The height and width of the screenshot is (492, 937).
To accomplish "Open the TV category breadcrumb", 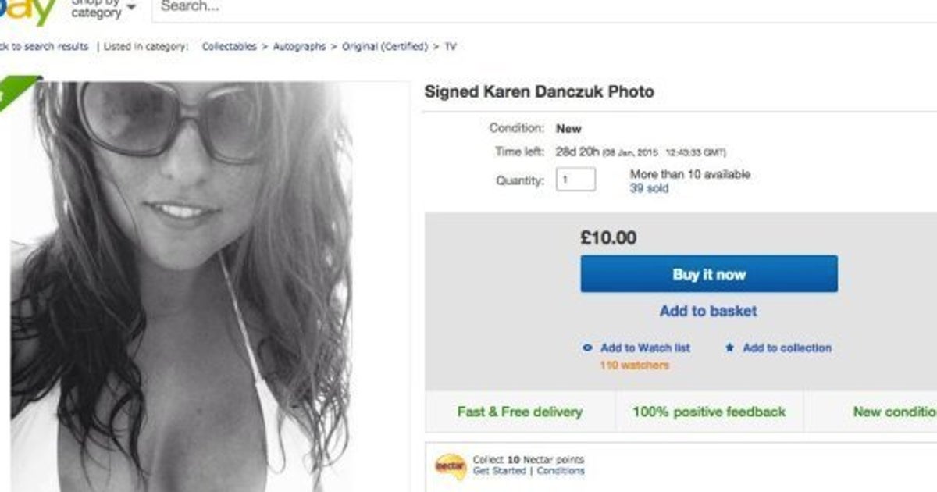I will (451, 47).
